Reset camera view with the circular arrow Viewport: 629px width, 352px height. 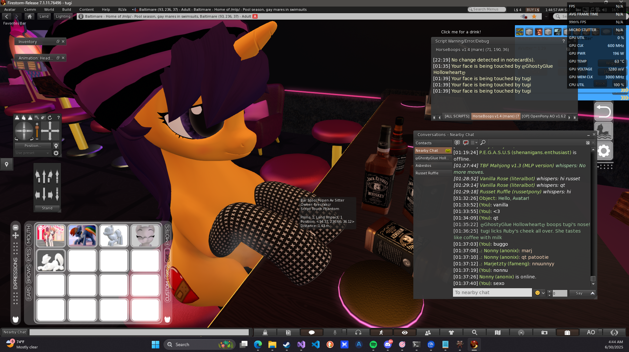[50, 117]
